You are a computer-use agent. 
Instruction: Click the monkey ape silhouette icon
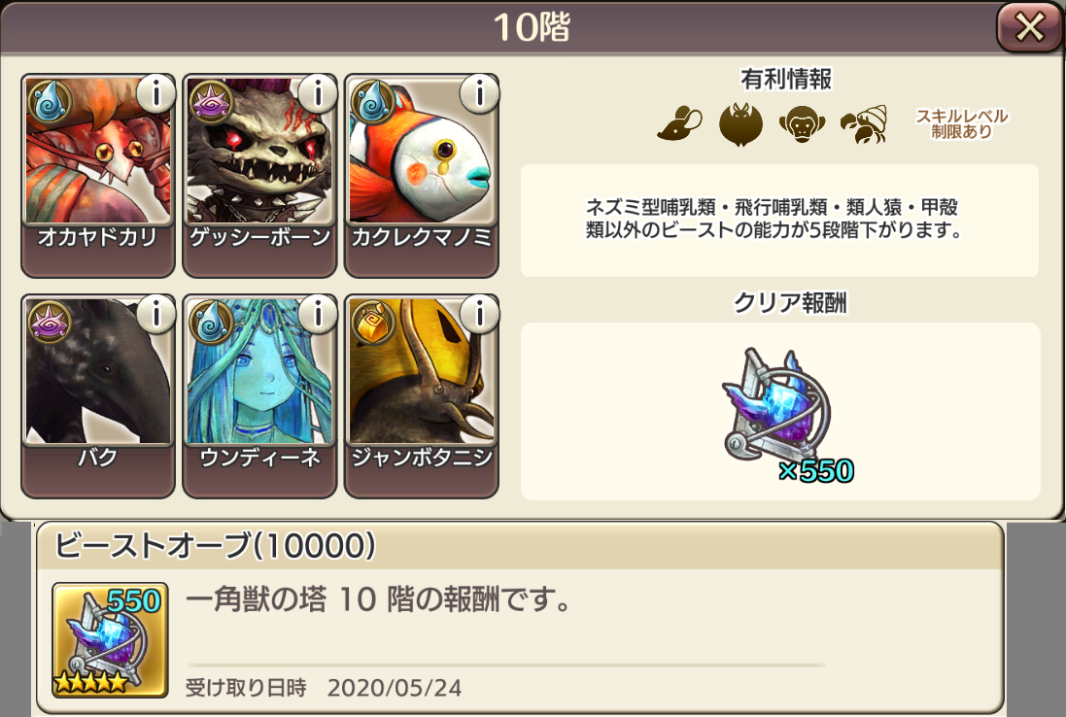click(x=803, y=124)
